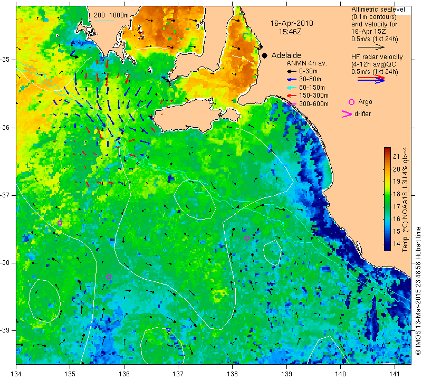Click the 'drifter' legend label
The image size is (422, 380).
pos(362,114)
